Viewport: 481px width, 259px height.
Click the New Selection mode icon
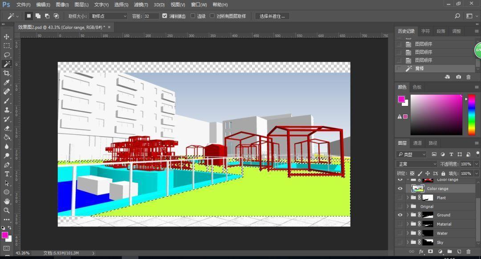point(29,16)
